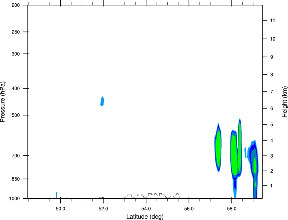Click the 200 pressure tick label

tap(16, 5)
